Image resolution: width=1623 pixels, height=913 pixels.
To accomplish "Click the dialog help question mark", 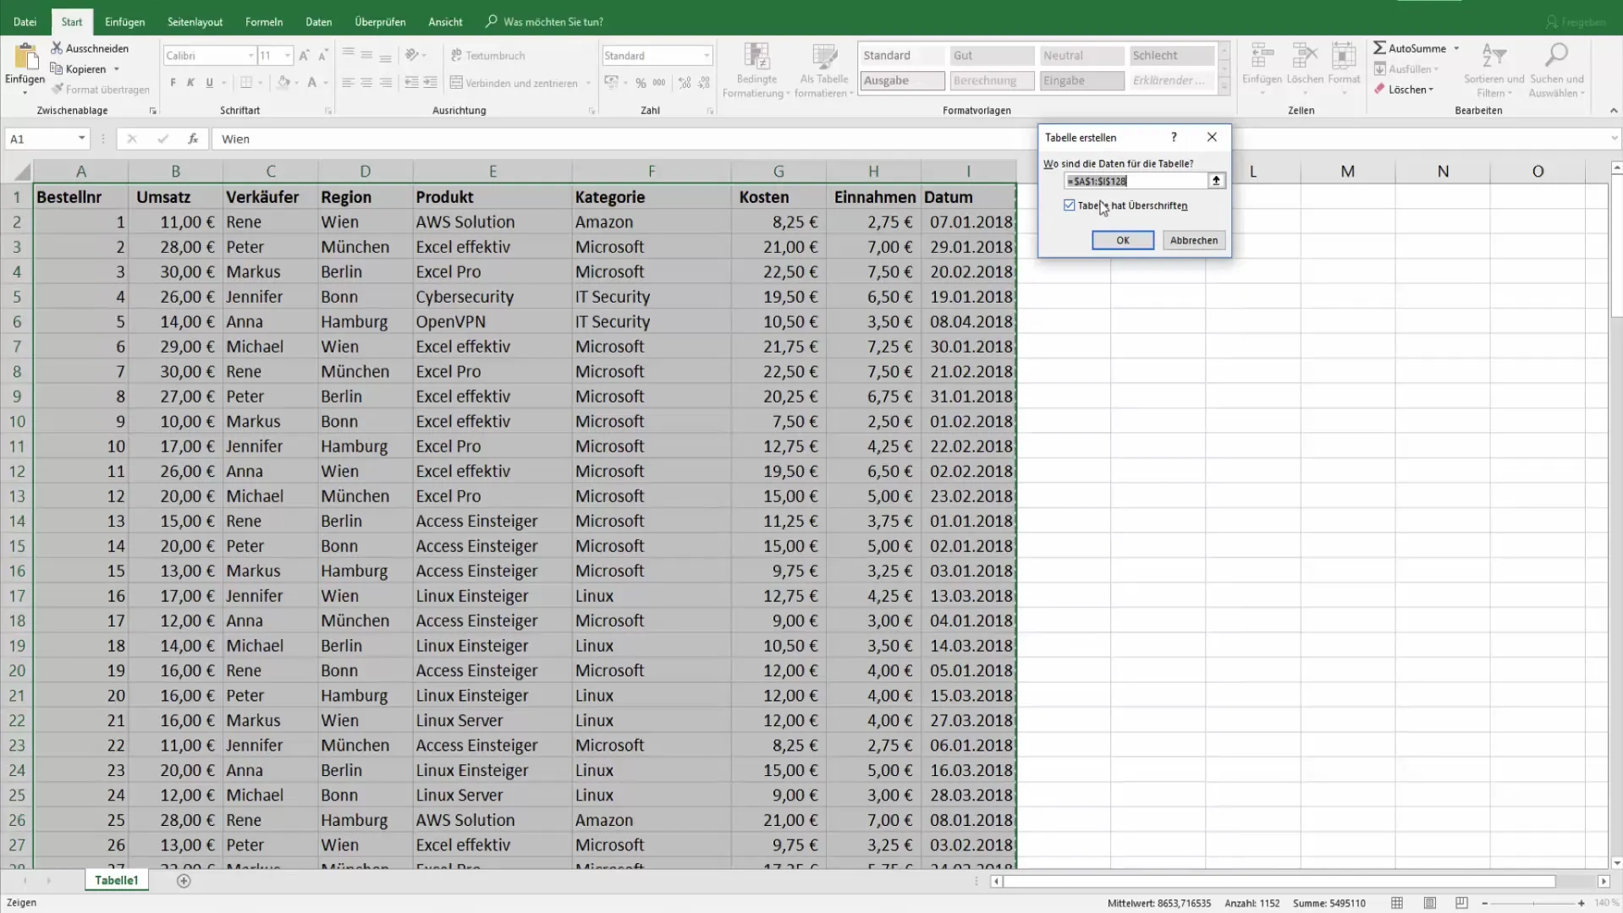I will click(x=1174, y=137).
